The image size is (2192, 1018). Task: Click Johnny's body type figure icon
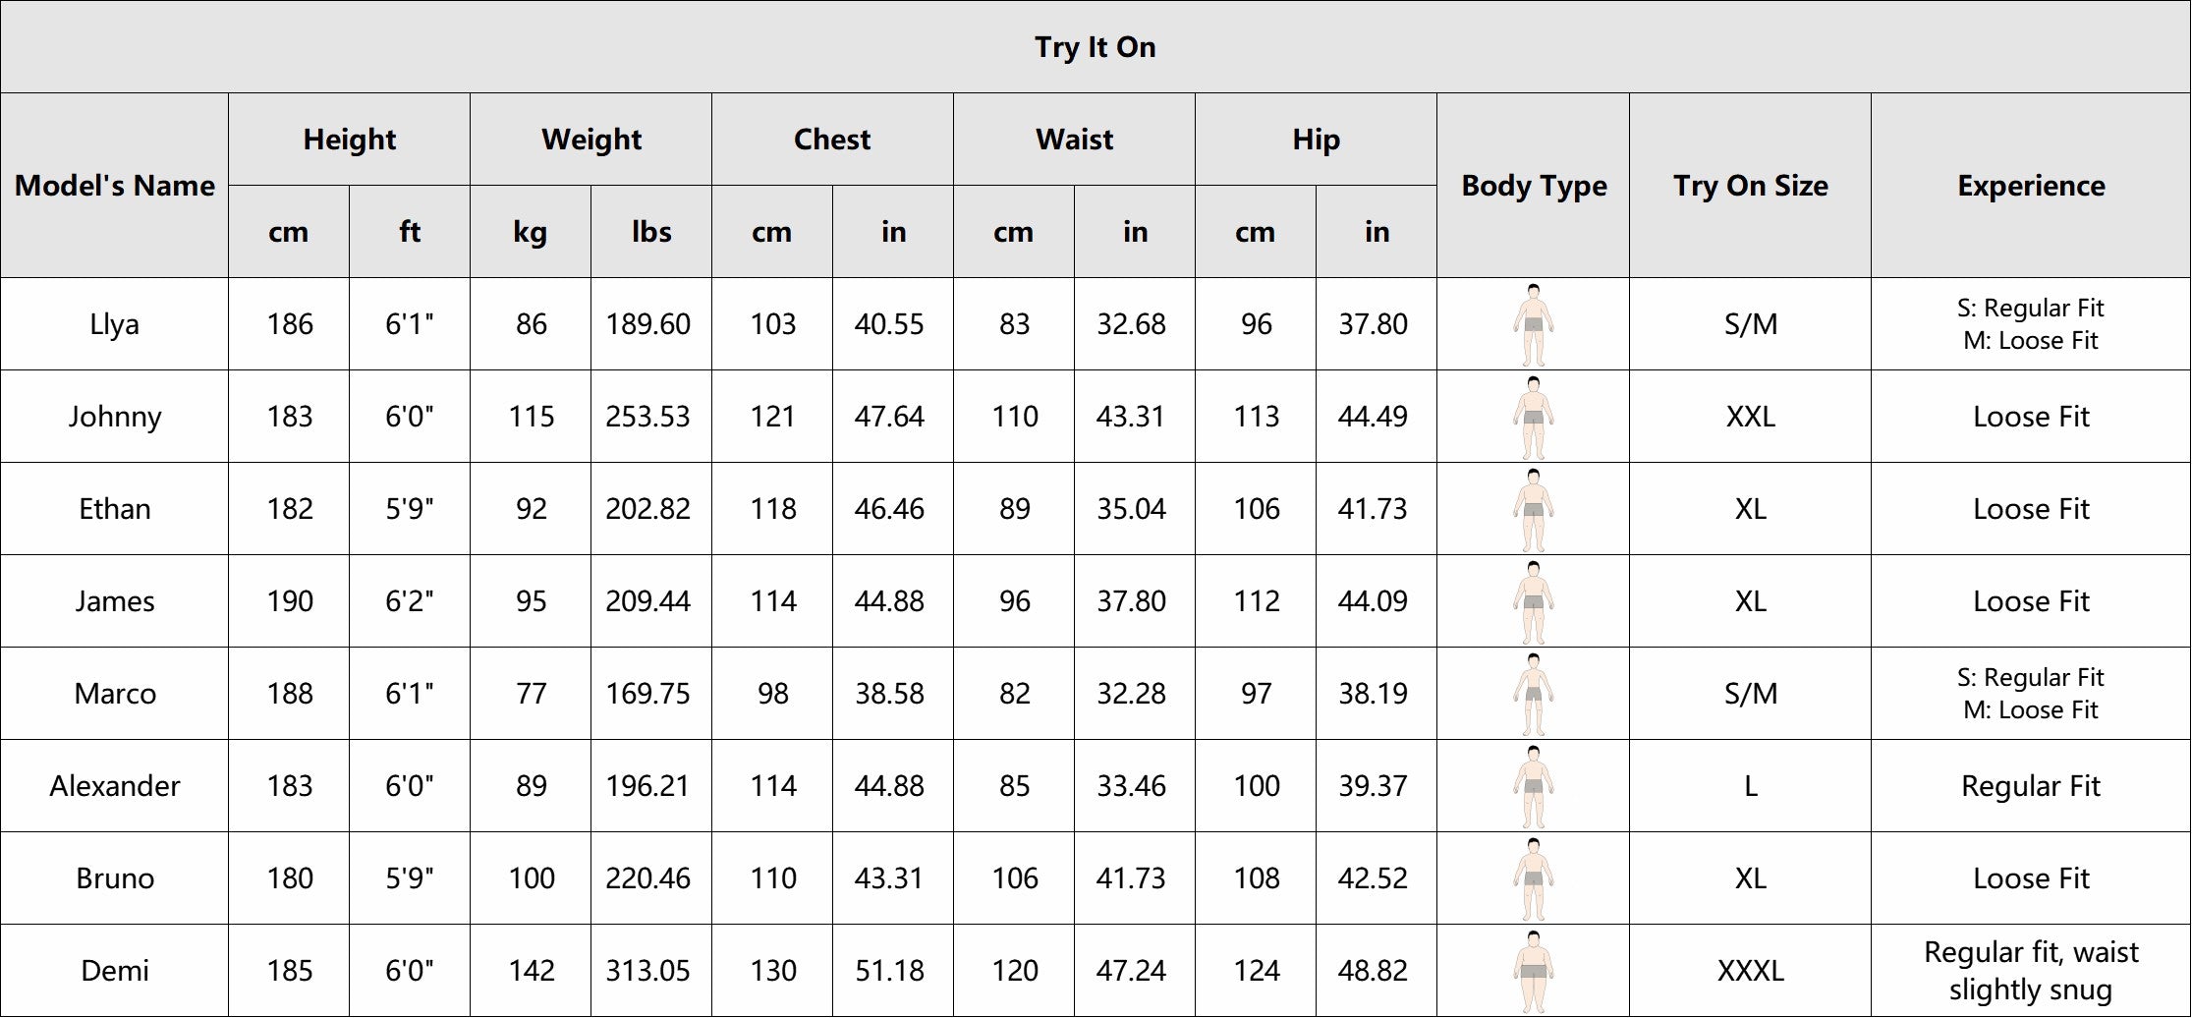click(x=1533, y=417)
